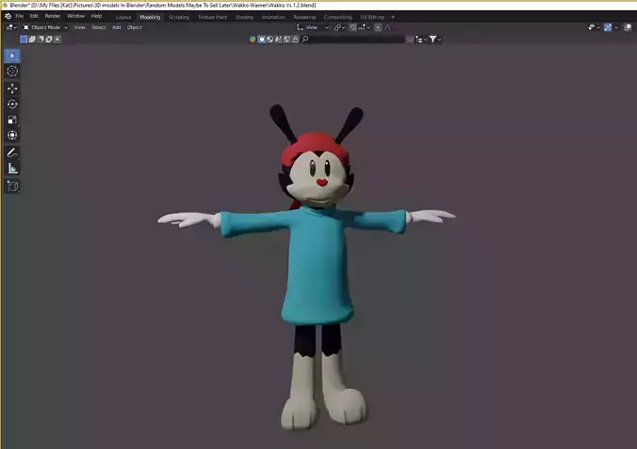Open the Edit menu
This screenshot has height=449, width=637.
(x=34, y=16)
